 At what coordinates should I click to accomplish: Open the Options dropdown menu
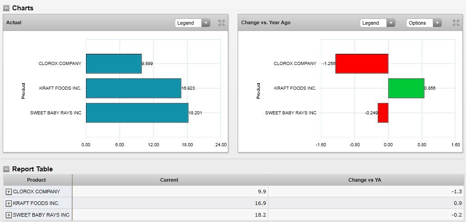(x=424, y=23)
